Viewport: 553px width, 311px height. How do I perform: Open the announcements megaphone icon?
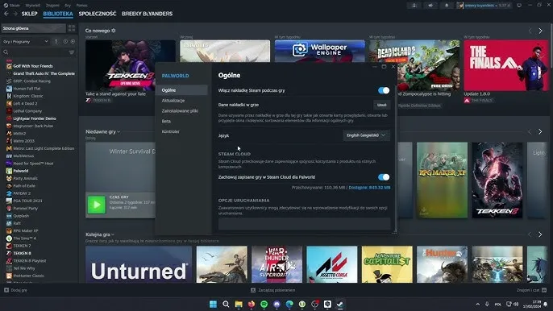430,6
